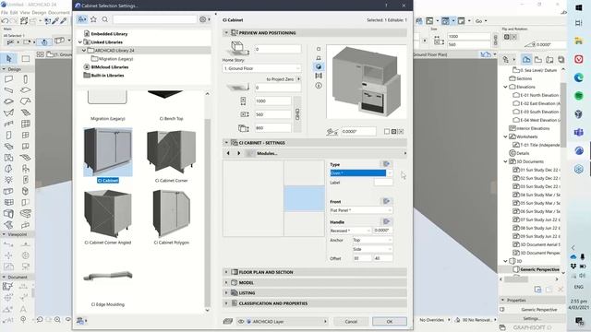Open the Document menu
This screenshot has width=591, height=332.
[59, 12]
